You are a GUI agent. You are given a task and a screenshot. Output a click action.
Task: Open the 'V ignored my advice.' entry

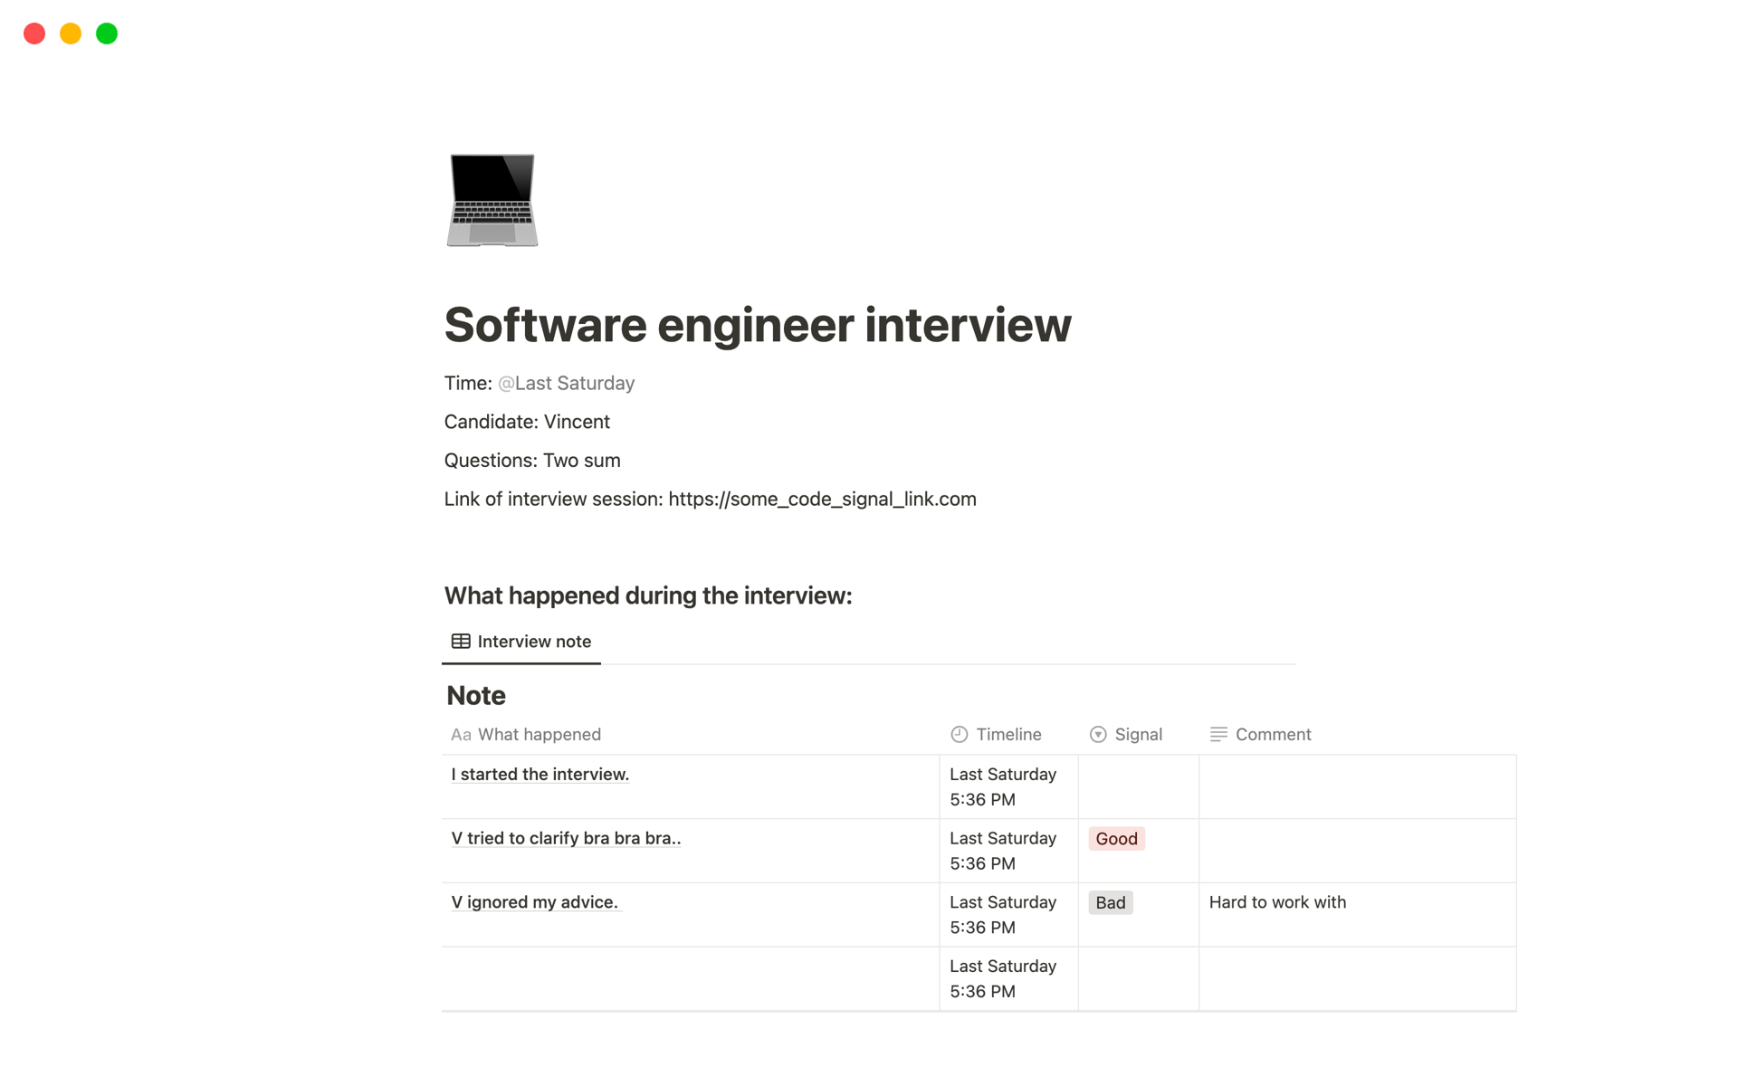pyautogui.click(x=534, y=902)
